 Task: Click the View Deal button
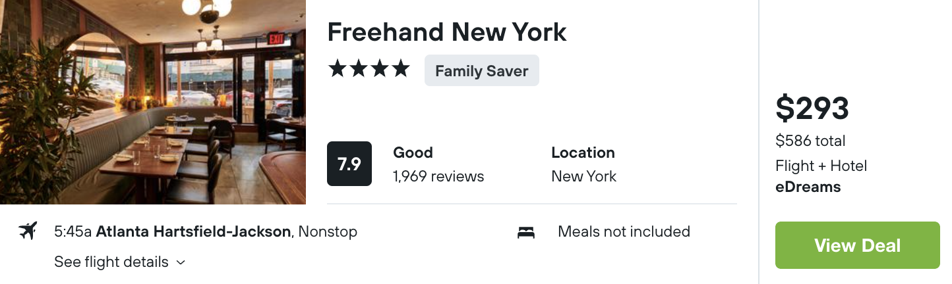tap(857, 245)
